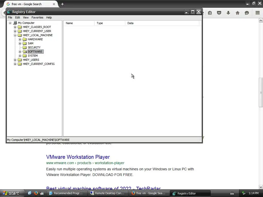Image resolution: width=263 pixels, height=197 pixels.
Task: Expand the HKEY_USERS key
Action: pos(15,60)
